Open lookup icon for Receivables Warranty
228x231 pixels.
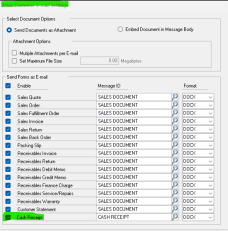tap(175, 201)
